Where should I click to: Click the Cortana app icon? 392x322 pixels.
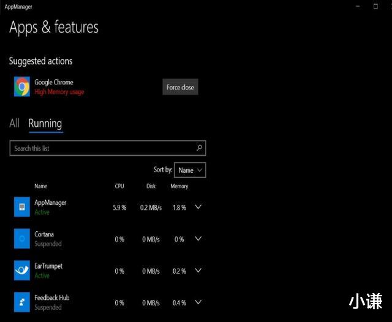(x=22, y=239)
